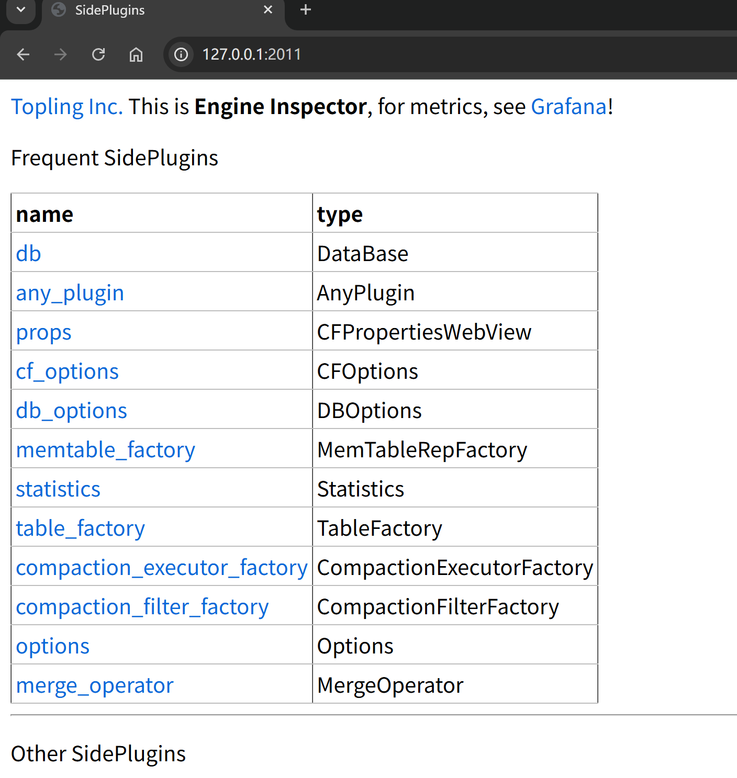Open the Grafana metrics link
The height and width of the screenshot is (778, 737).
(x=569, y=107)
